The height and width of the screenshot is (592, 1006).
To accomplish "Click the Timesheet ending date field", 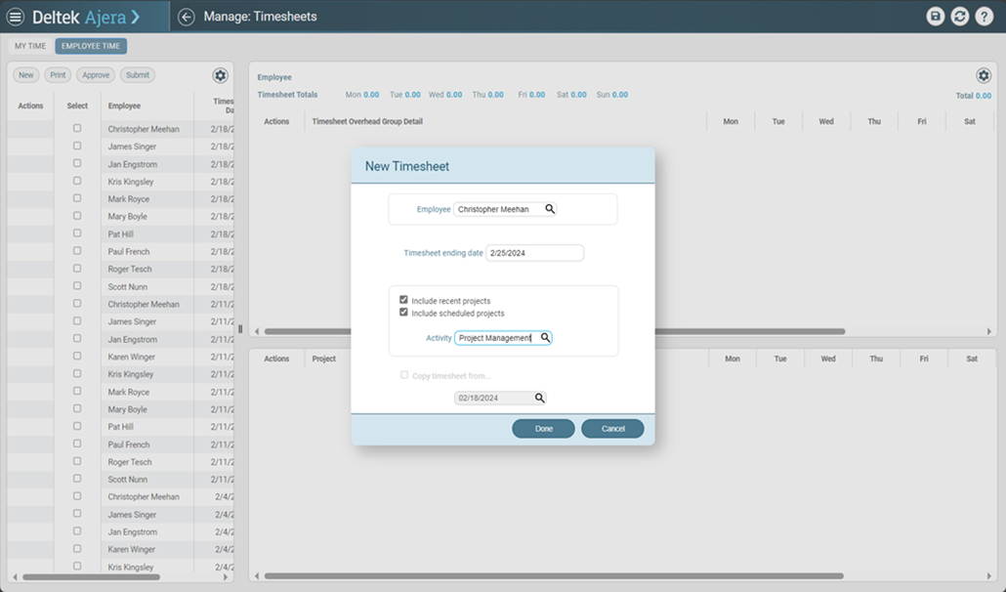I will pyautogui.click(x=534, y=253).
